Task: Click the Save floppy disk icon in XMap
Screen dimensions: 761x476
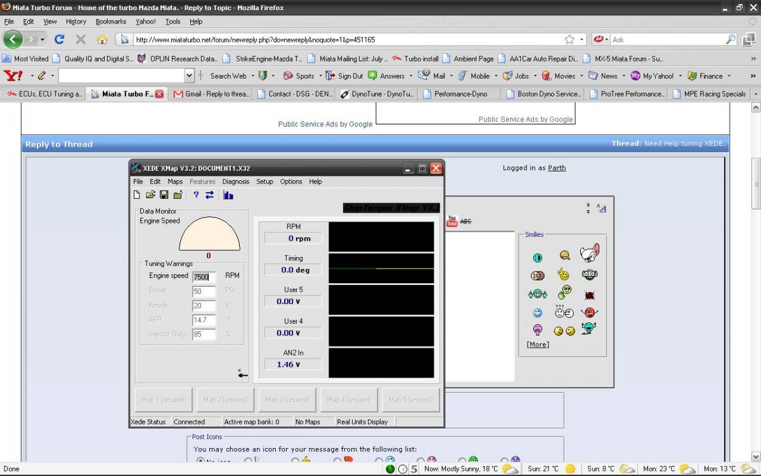Action: click(164, 195)
